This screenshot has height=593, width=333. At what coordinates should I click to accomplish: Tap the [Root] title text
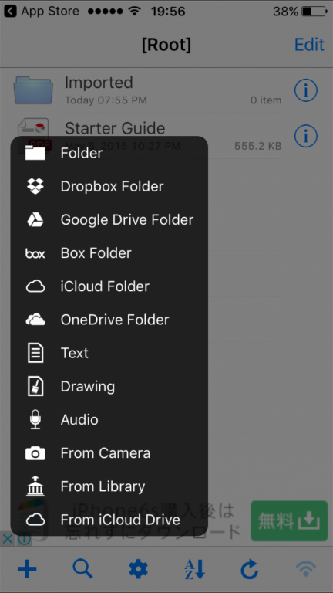(x=166, y=45)
